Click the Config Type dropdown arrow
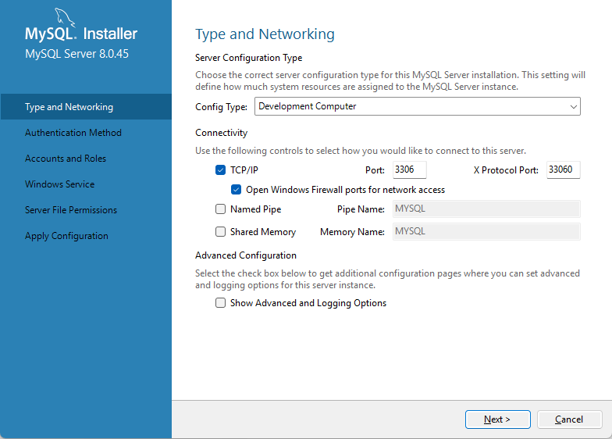Screen dimensions: 612x439 point(573,106)
